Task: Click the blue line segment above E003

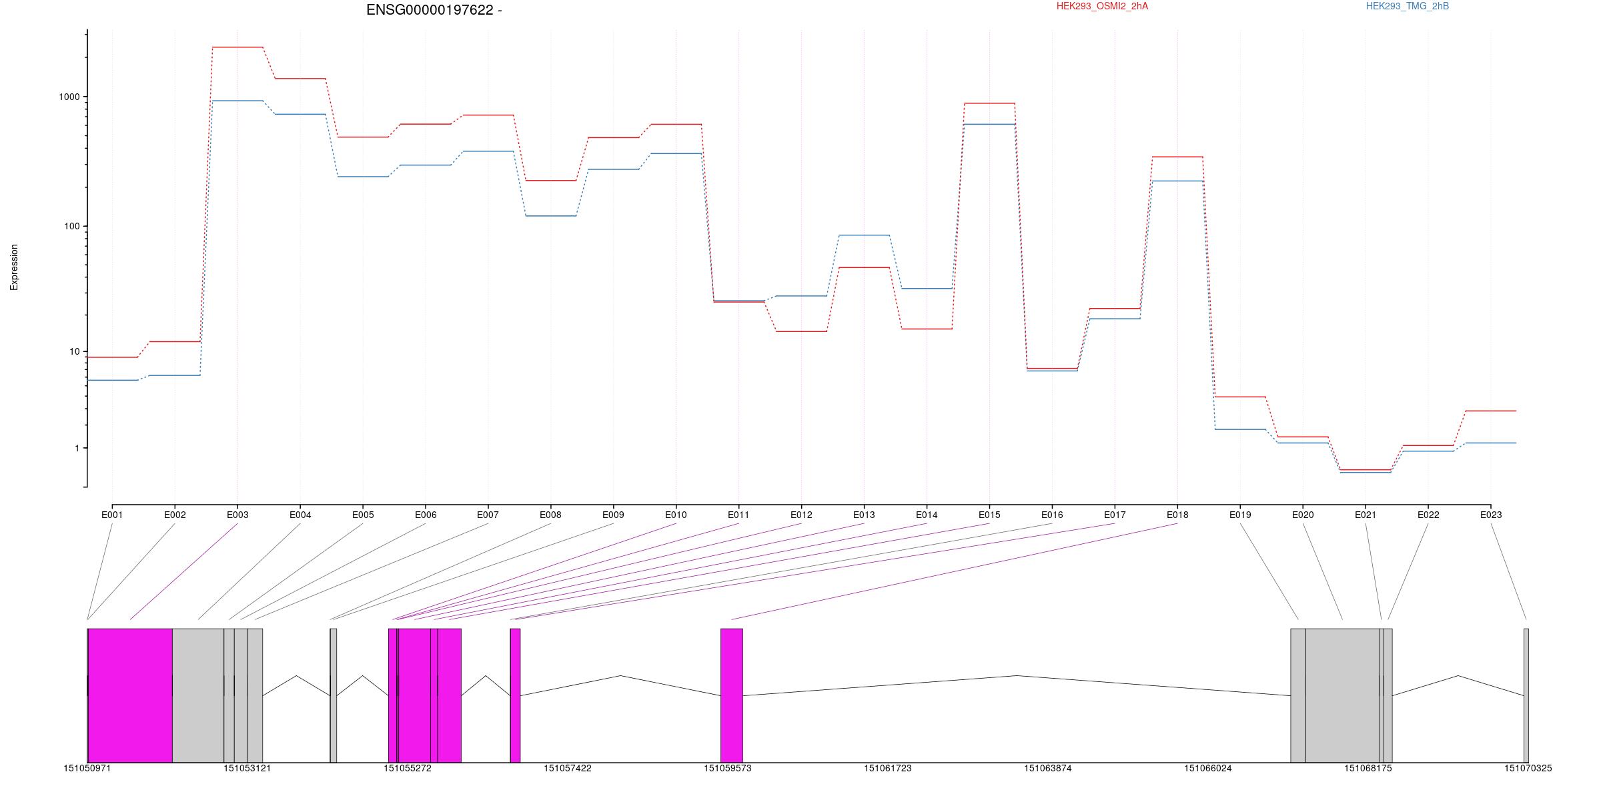Action: (237, 101)
